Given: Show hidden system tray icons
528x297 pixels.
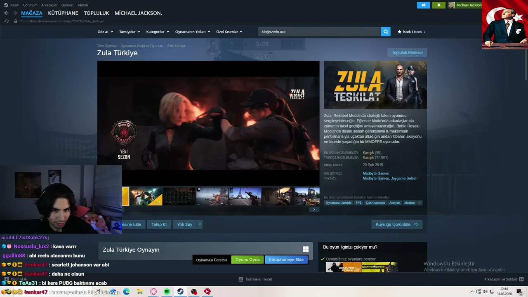Looking at the screenshot, I should tap(472, 292).
